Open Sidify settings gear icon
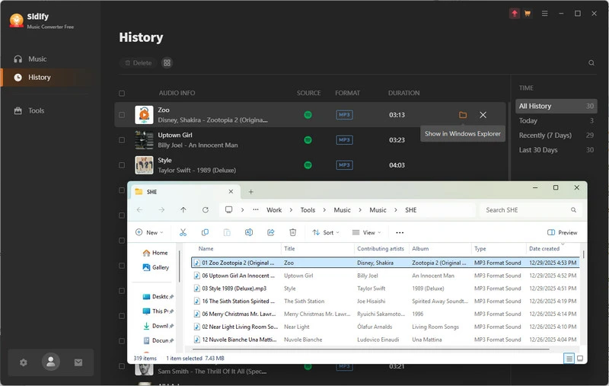Screen dimensions: 609x386 24,362
